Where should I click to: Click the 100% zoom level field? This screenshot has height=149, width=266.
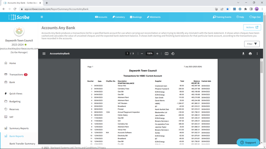pos(149,53)
